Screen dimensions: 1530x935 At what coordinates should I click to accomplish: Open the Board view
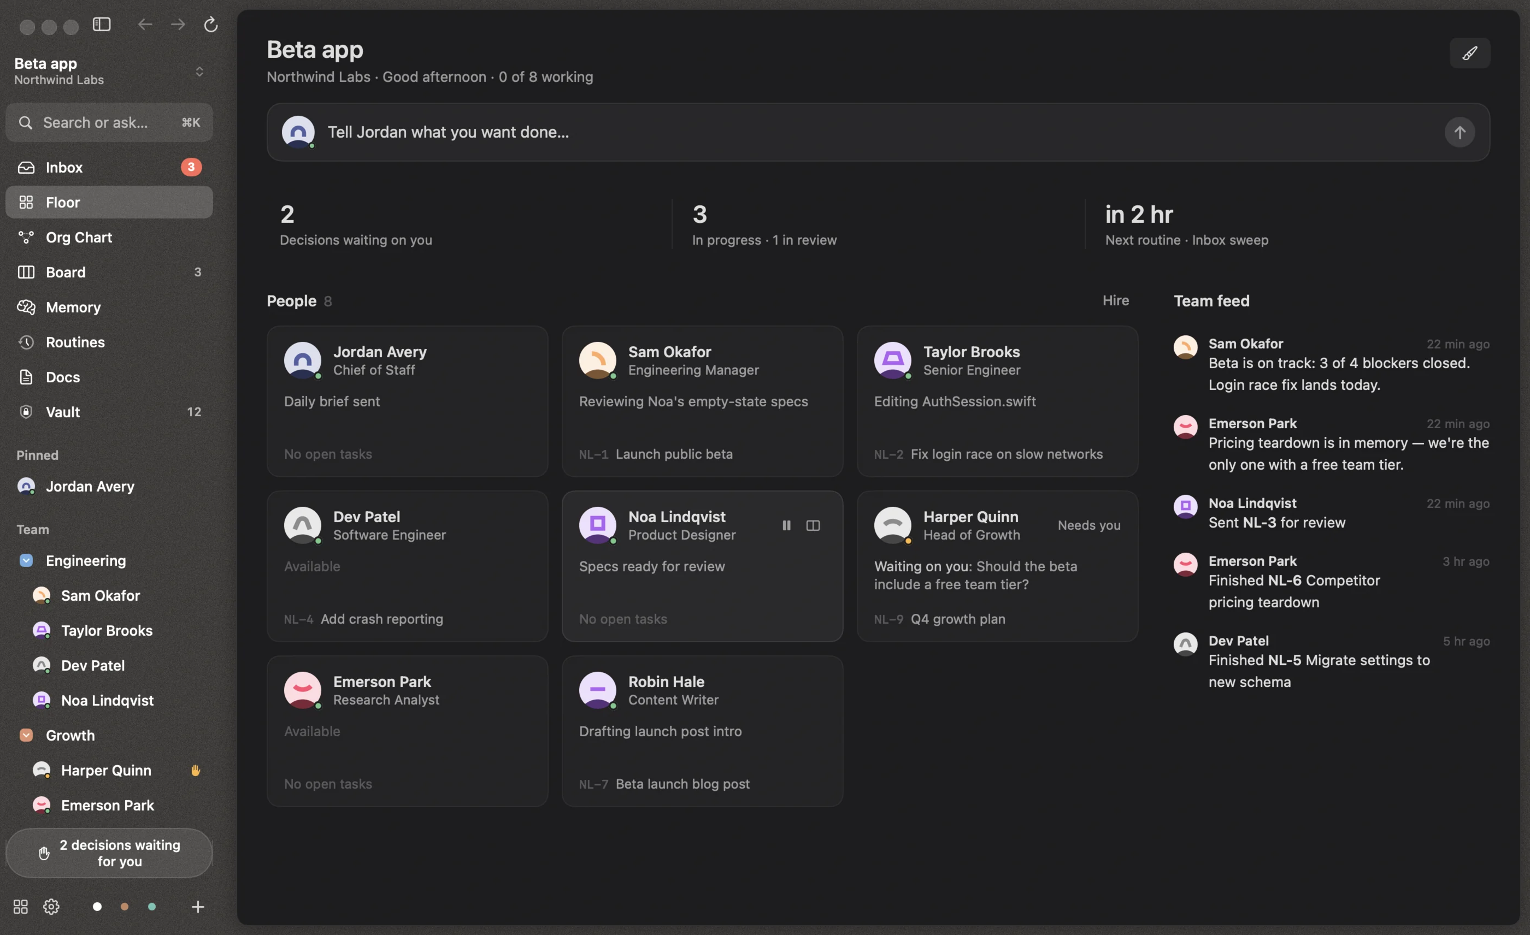click(x=109, y=272)
